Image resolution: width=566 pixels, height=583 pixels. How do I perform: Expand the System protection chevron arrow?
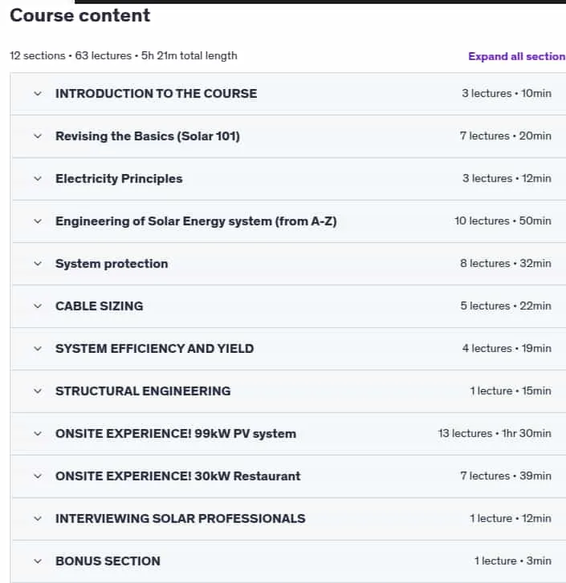tap(38, 264)
